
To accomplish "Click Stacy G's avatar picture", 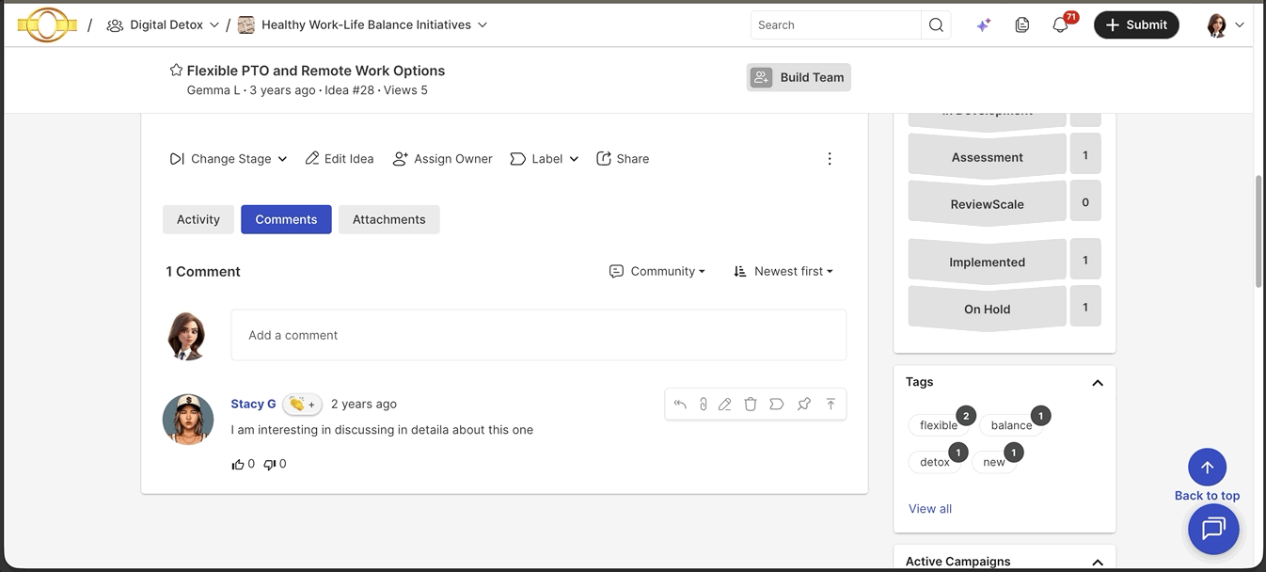I will tap(188, 419).
